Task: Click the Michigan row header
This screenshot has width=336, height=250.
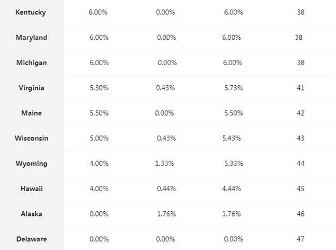Action: [x=32, y=62]
